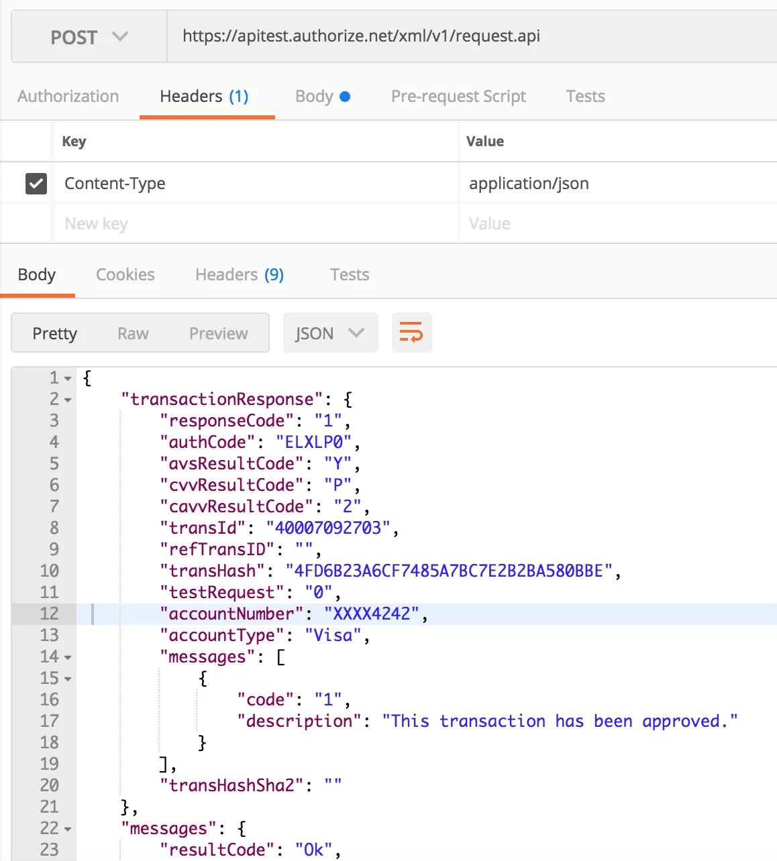Image resolution: width=777 pixels, height=861 pixels.
Task: Select the Pretty response view
Action: click(55, 333)
